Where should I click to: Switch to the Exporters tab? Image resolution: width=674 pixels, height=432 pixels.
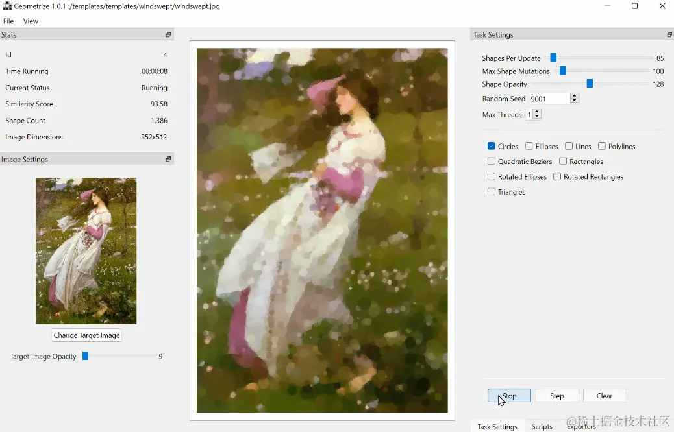(x=581, y=426)
